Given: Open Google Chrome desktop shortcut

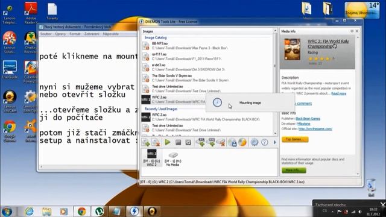Looking at the screenshot, I should click(x=10, y=131).
